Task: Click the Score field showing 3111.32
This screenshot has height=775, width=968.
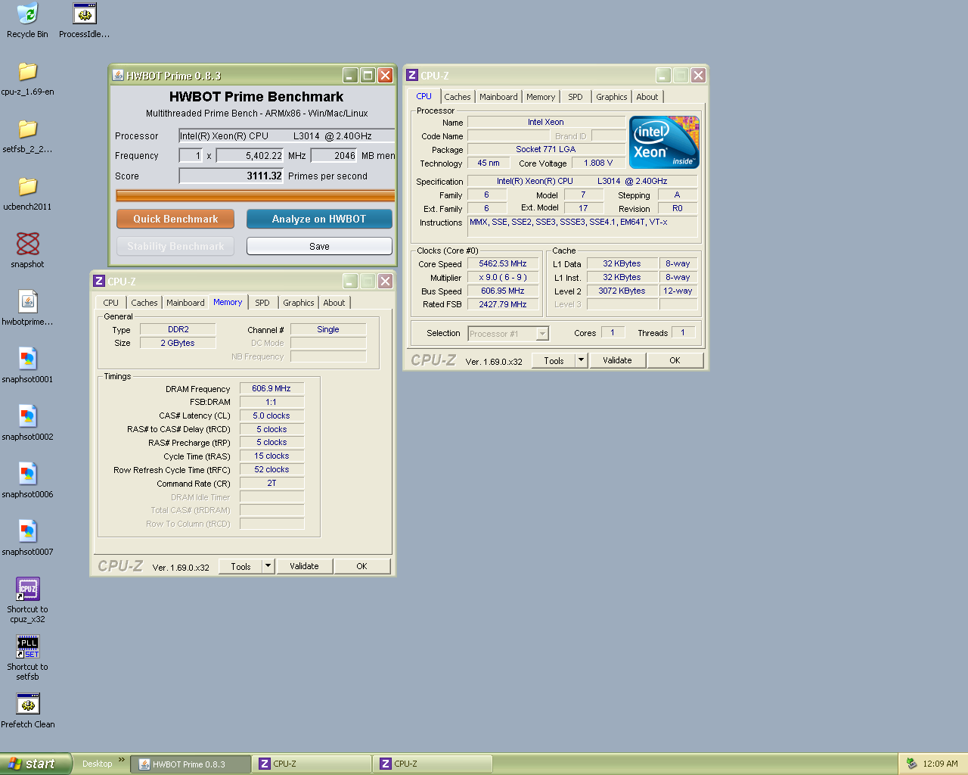Action: [x=231, y=176]
